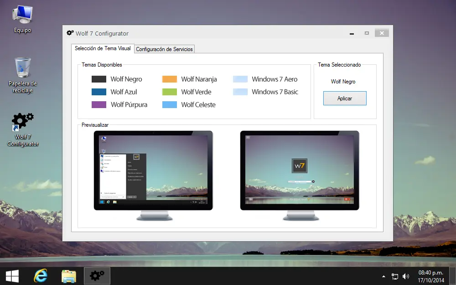This screenshot has width=456, height=285.
Task: Close the Wolf 7 Configurator window
Action: (x=382, y=33)
